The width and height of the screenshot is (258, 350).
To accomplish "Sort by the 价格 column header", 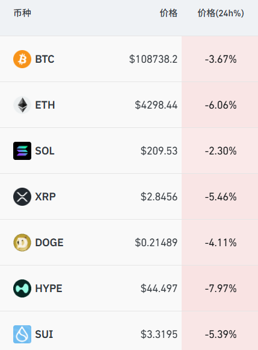I will coord(168,13).
